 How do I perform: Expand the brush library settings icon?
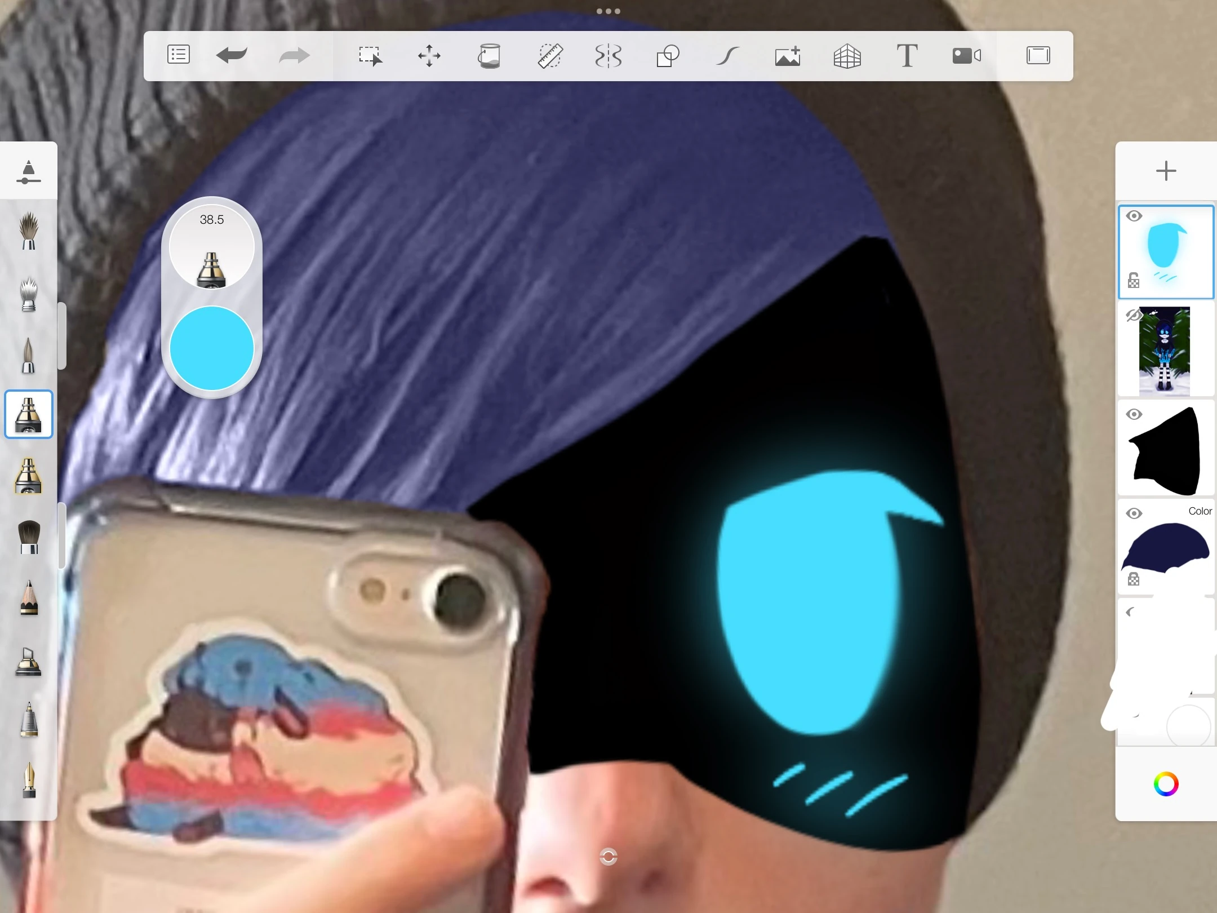click(29, 171)
